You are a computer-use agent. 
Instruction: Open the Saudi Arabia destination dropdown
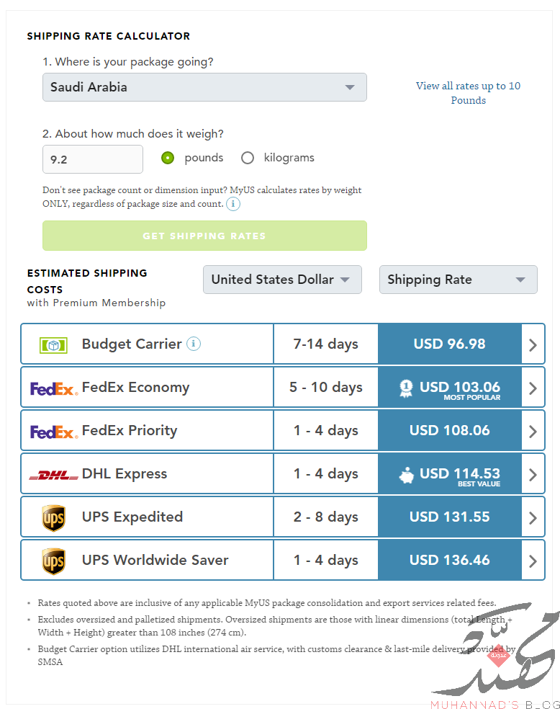pos(204,87)
